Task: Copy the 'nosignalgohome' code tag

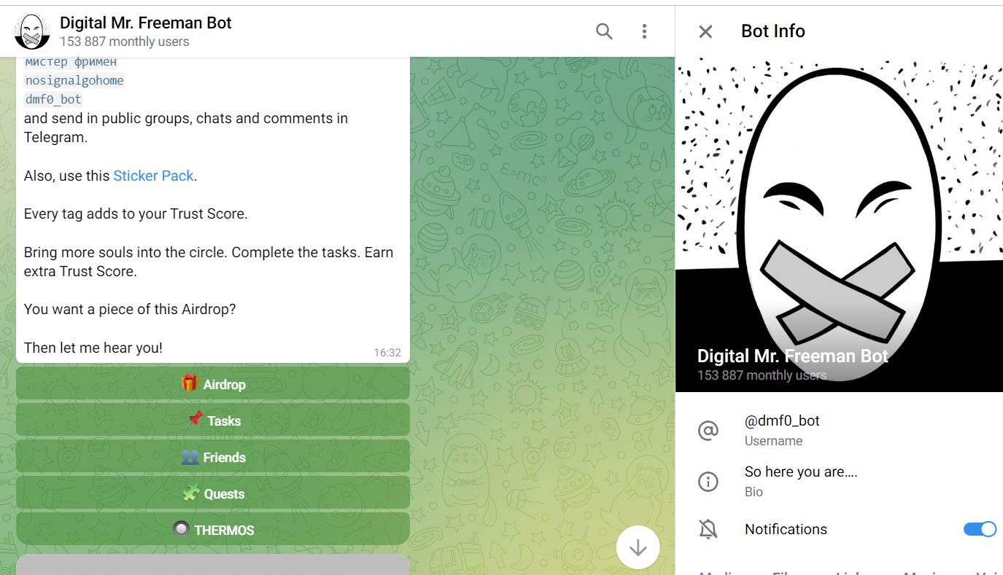Action: pyautogui.click(x=74, y=80)
